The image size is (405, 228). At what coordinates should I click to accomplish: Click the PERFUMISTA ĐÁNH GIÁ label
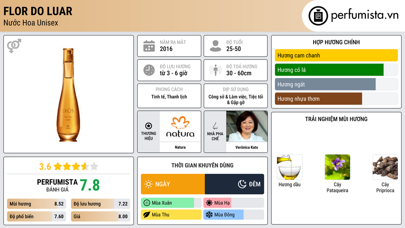click(57, 185)
